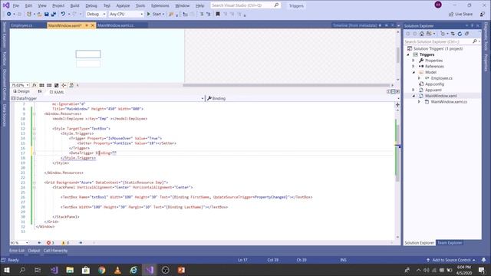
Task: Expand the Properties node
Action: tap(414, 61)
